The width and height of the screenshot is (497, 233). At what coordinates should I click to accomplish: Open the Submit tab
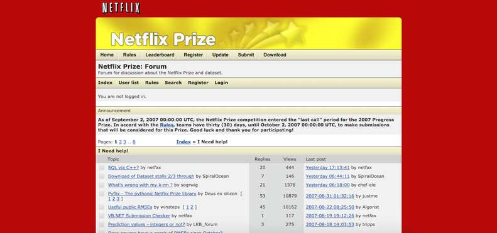tap(246, 54)
